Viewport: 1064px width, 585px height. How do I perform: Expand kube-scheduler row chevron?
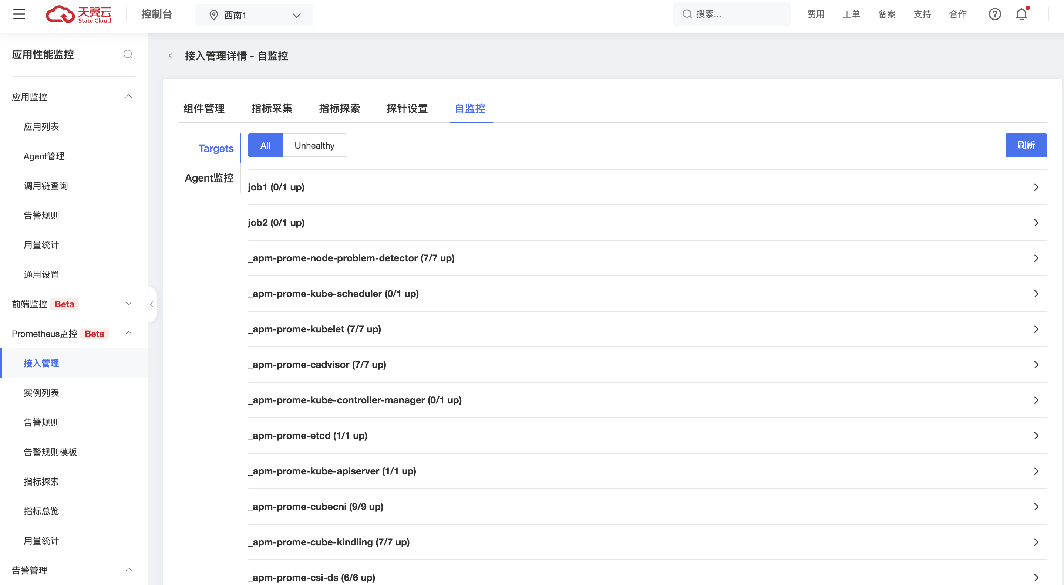tap(1036, 294)
